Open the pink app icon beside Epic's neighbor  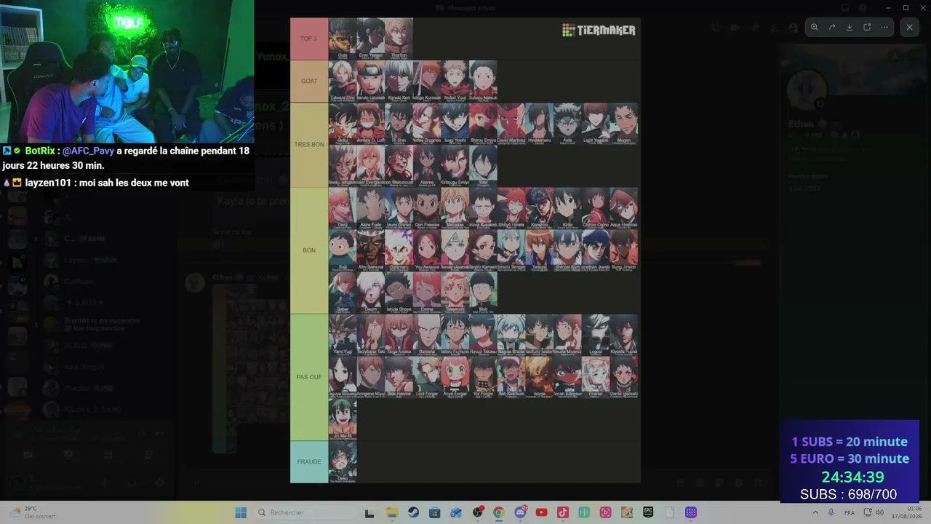(605, 512)
